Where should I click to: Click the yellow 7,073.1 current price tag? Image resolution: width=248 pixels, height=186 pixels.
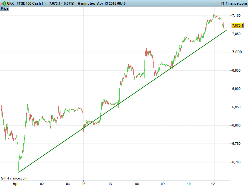pyautogui.click(x=237, y=25)
